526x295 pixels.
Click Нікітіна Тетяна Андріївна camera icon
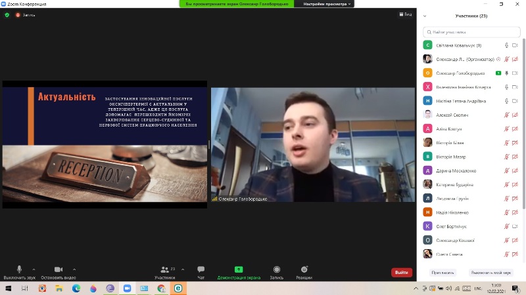click(x=515, y=101)
